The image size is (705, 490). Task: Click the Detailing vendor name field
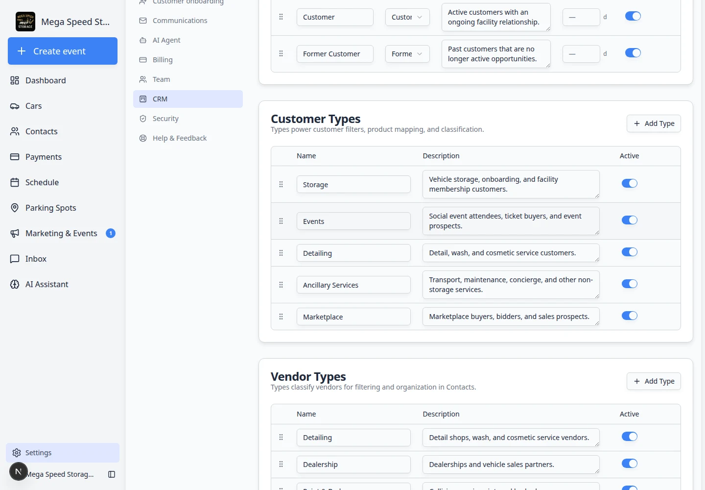[353, 438]
